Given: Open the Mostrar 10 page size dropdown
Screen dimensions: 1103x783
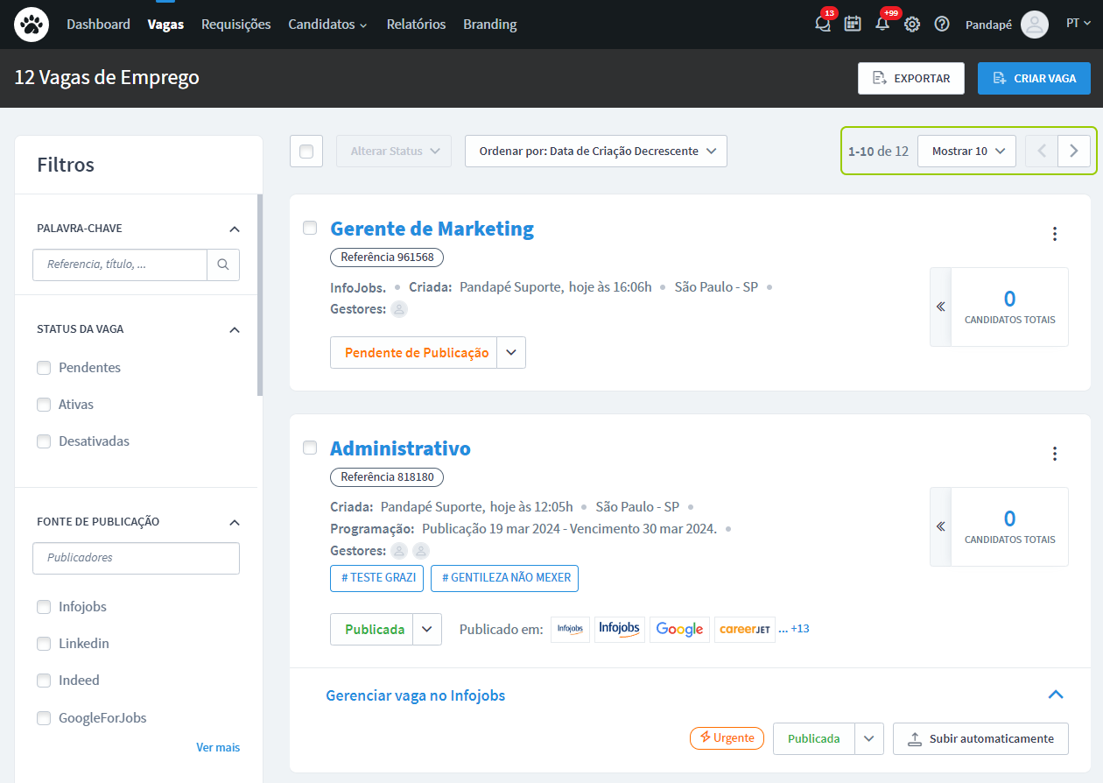Looking at the screenshot, I should pyautogui.click(x=966, y=151).
